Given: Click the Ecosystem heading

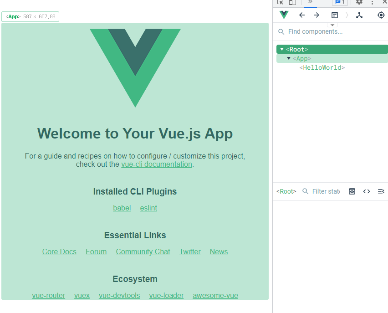Looking at the screenshot, I should 135,279.
